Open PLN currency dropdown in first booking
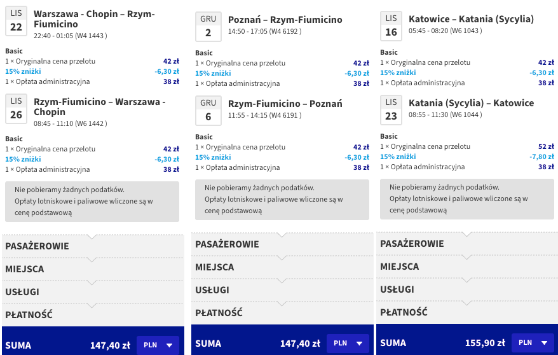This screenshot has height=355, width=558. 158,345
